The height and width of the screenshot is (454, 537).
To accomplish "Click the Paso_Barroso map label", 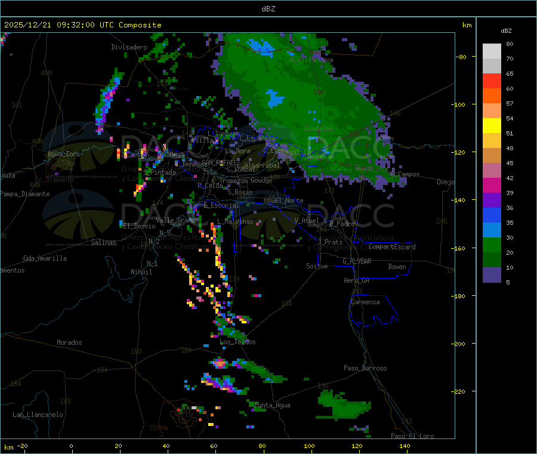I will 365,368.
